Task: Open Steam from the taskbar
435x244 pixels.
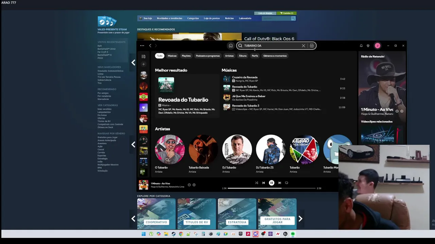Action: (173, 234)
